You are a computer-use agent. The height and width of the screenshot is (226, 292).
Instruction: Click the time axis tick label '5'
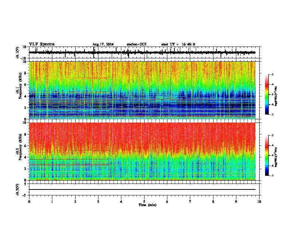pyautogui.click(x=144, y=202)
